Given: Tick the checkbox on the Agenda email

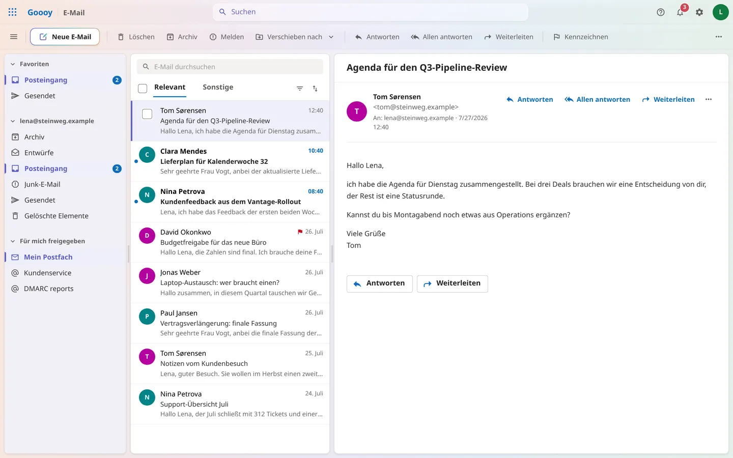Looking at the screenshot, I should coord(147,114).
